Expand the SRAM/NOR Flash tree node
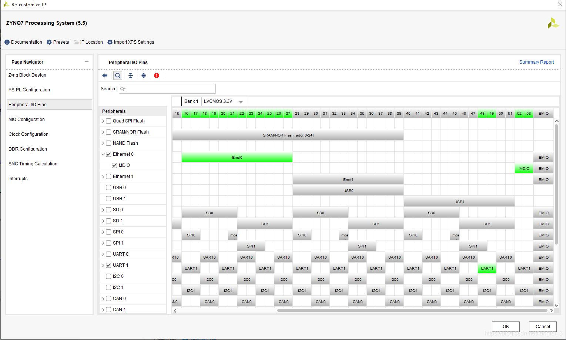This screenshot has width=566, height=340. coord(103,132)
